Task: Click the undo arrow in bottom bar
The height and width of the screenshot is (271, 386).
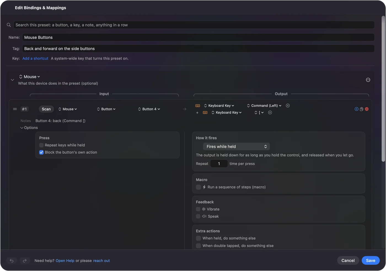Action: (12, 261)
